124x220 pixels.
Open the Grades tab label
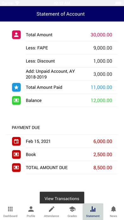(72, 216)
